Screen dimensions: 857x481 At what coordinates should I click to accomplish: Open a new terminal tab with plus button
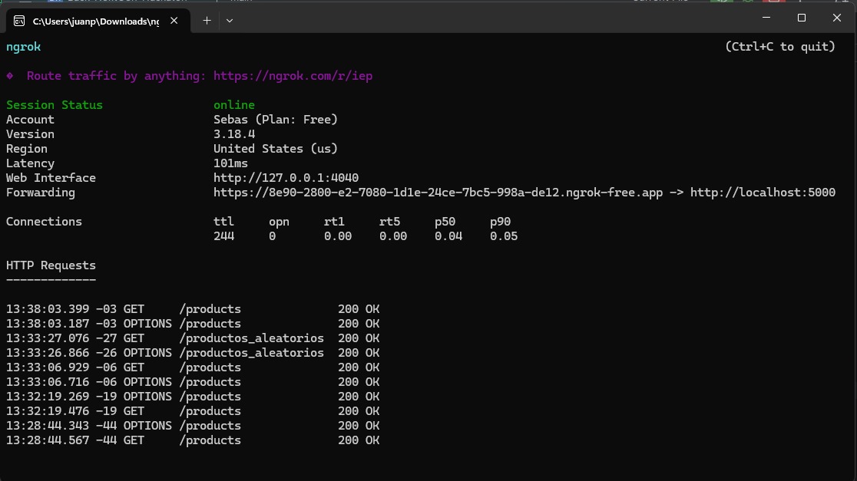pos(207,21)
